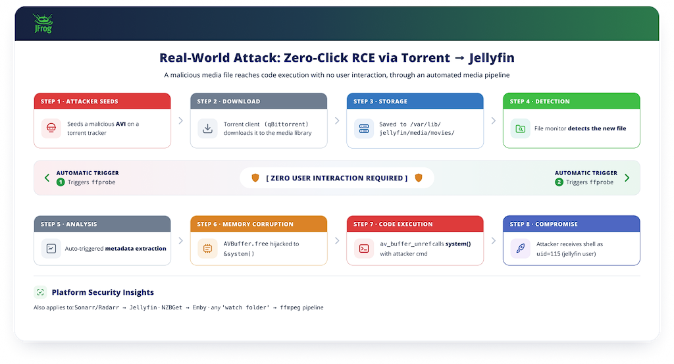
Task: Click the Zero User Interaction Required pill
Action: (x=337, y=178)
